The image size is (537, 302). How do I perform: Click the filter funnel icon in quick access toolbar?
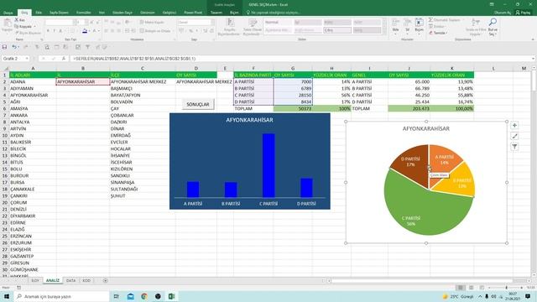pos(87,47)
